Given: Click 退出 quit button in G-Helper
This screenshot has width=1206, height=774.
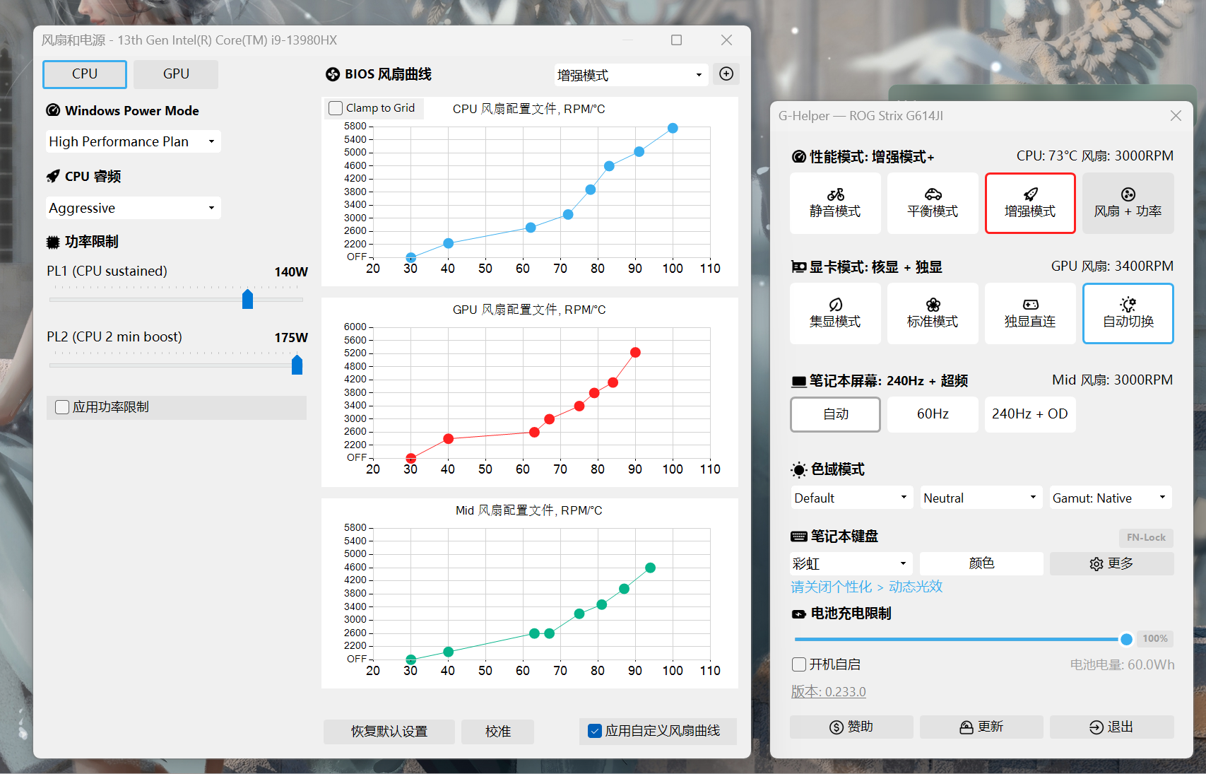Looking at the screenshot, I should click(1111, 727).
